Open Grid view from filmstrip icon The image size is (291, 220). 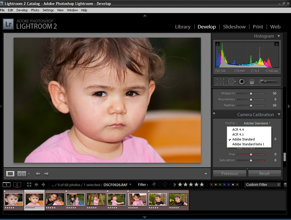(x=29, y=185)
